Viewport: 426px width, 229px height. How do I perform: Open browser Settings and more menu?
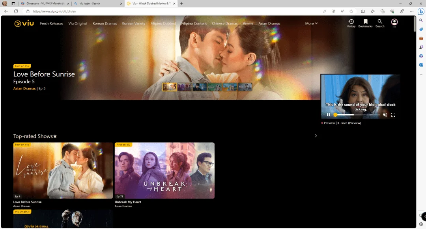tap(411, 11)
